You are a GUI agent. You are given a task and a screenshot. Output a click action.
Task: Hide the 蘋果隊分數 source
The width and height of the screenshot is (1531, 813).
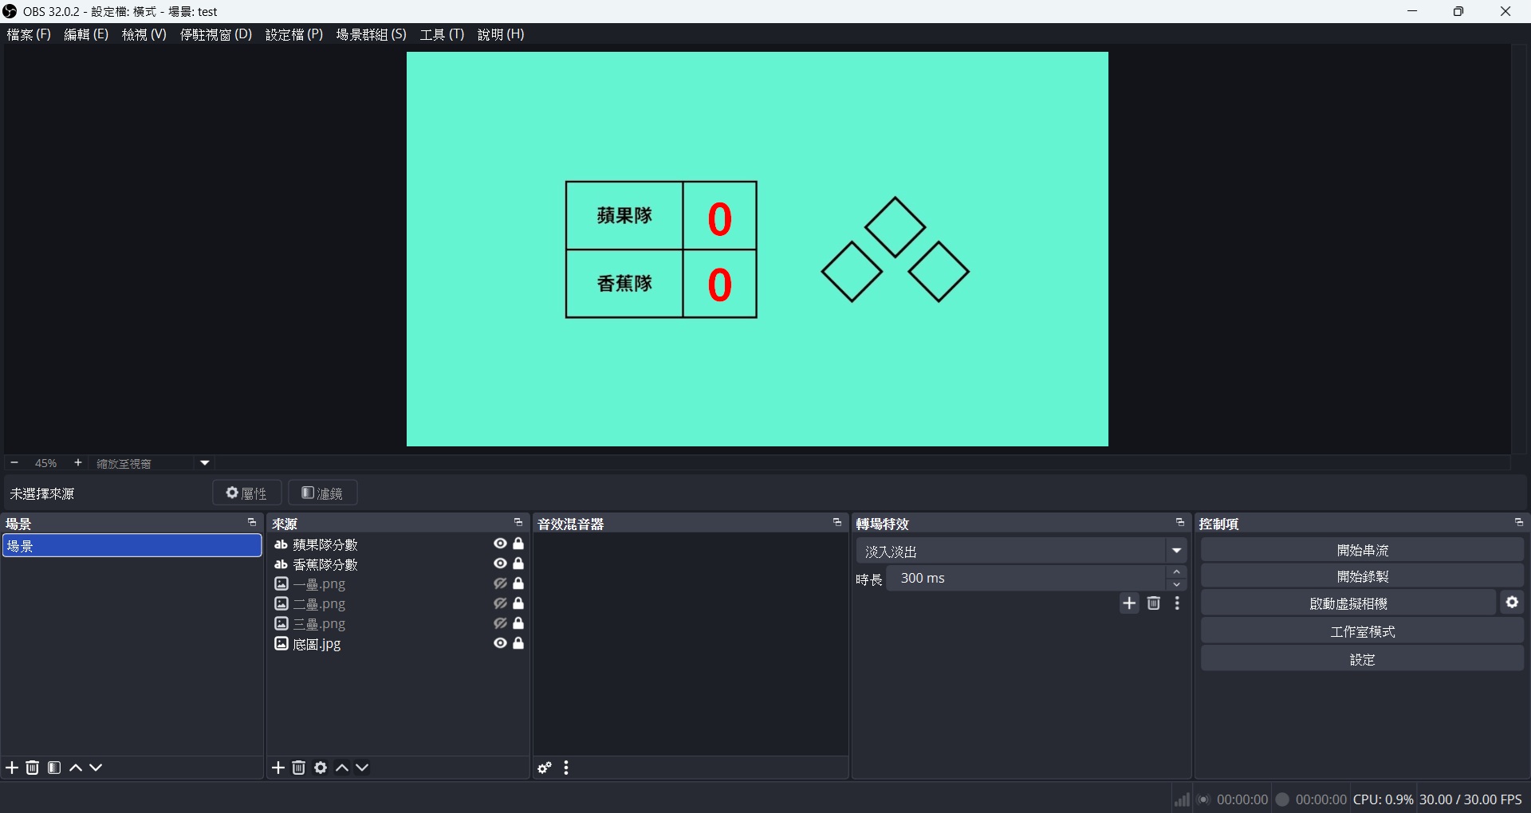tap(500, 544)
